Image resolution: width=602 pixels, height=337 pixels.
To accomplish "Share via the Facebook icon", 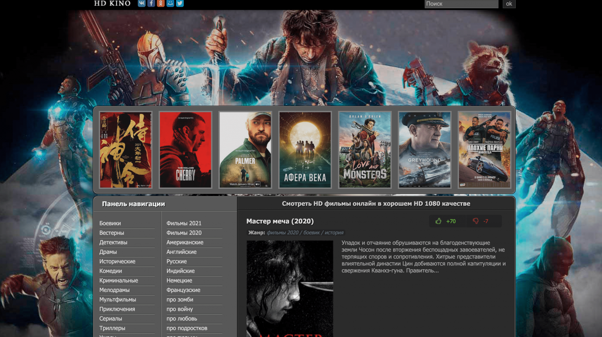I will pos(151,3).
